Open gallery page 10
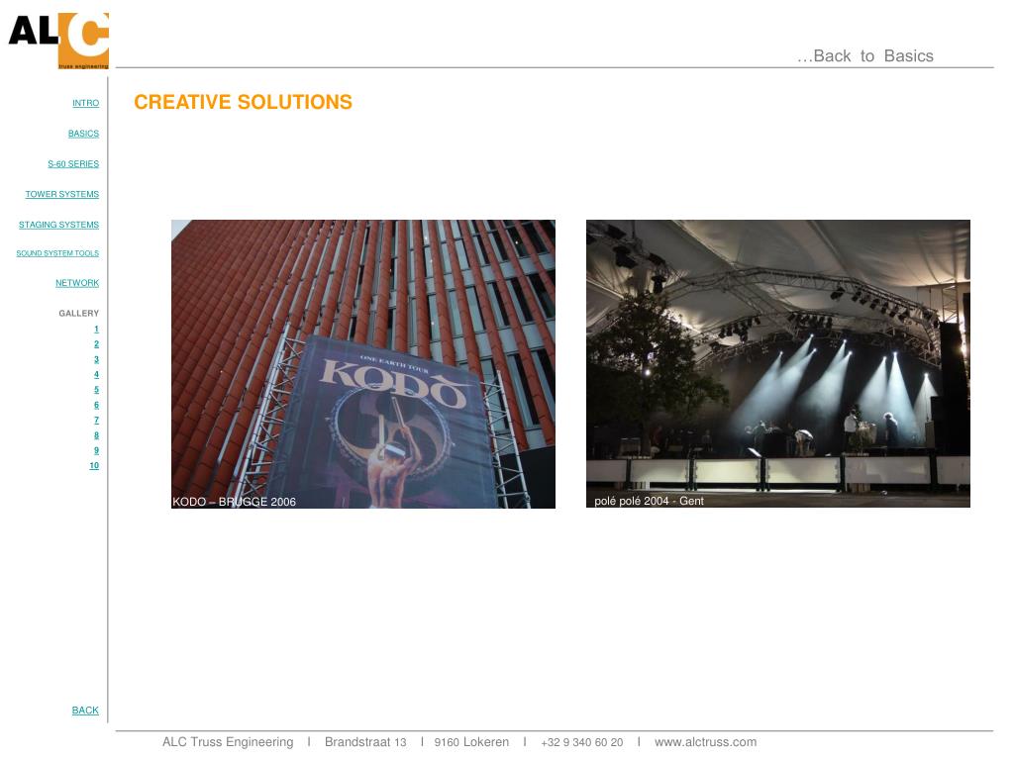Image resolution: width=1014 pixels, height=760 pixels. [x=94, y=466]
